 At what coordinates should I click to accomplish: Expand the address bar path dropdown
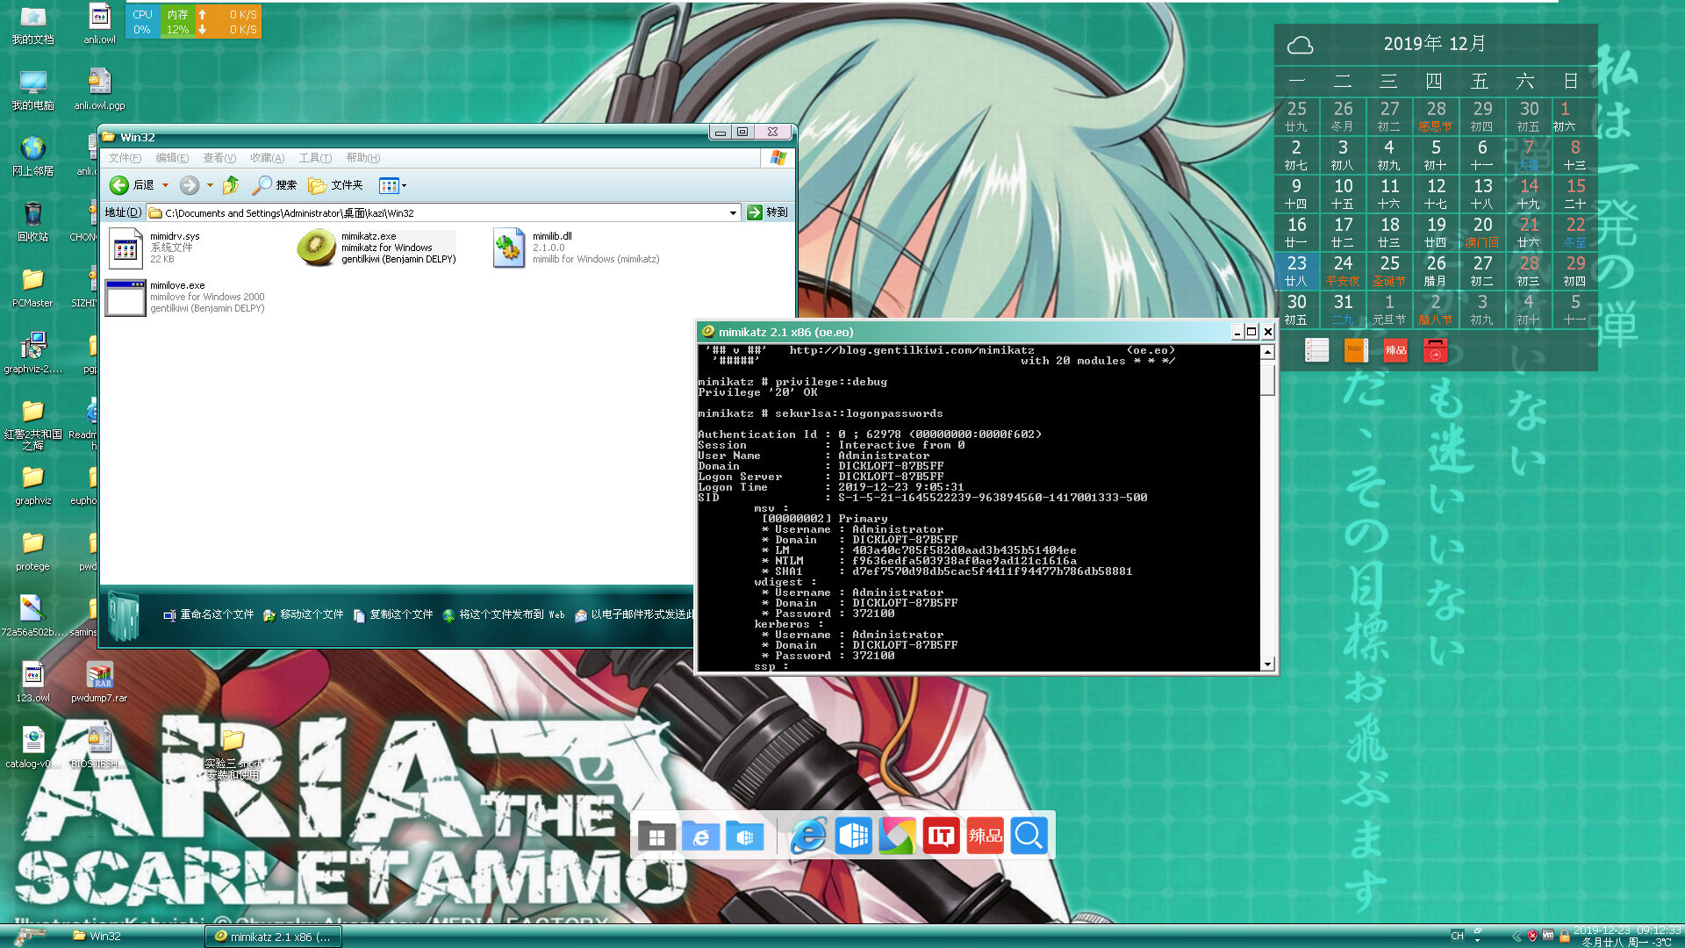point(733,212)
